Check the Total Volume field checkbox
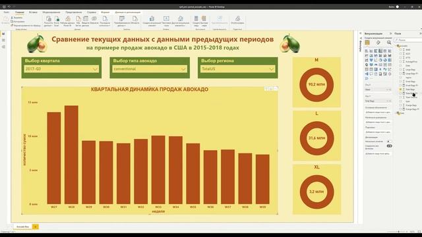This screenshot has height=237, width=422. tap(400, 97)
